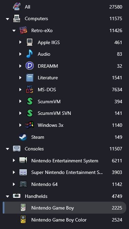Select the Nintendo Game Boy row
This screenshot has width=129, height=229.
(64, 208)
